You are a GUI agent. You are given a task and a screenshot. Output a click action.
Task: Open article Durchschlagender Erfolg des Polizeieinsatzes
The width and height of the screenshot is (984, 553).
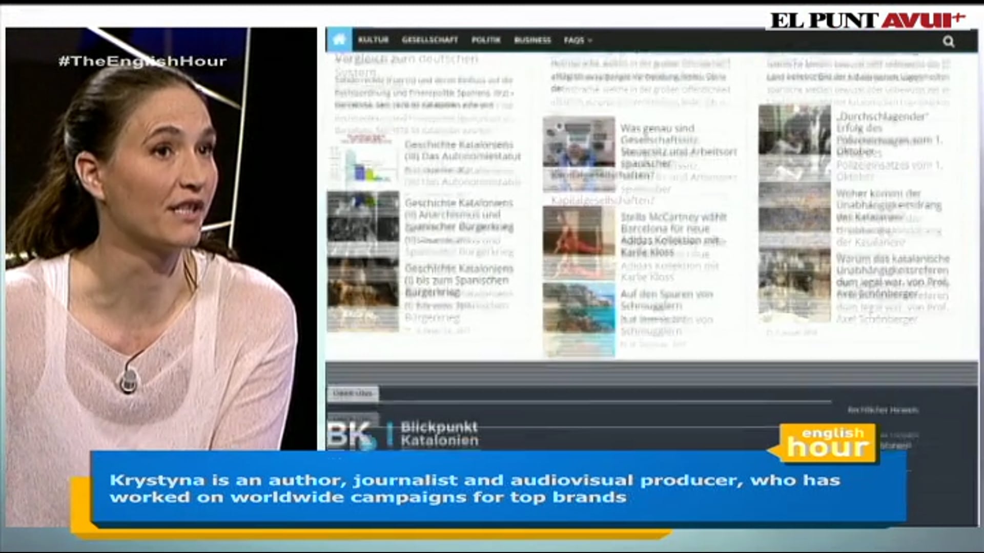pos(889,134)
